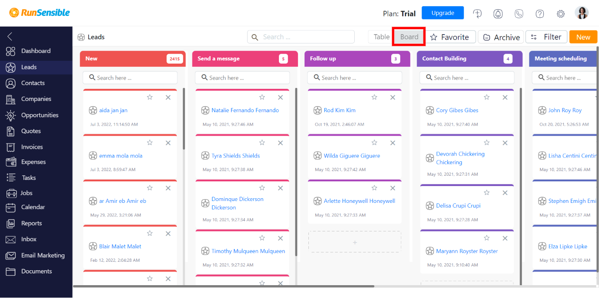Open lead Maryann Royster Royster
The width and height of the screenshot is (599, 302).
[x=467, y=251]
